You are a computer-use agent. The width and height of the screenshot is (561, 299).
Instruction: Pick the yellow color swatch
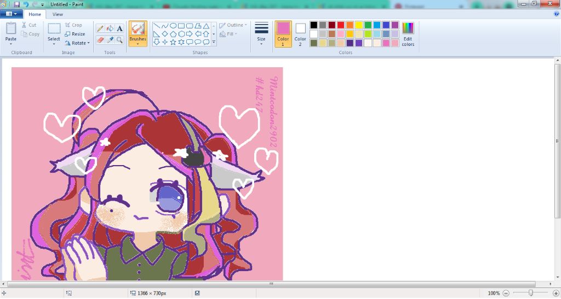pyautogui.click(x=359, y=25)
